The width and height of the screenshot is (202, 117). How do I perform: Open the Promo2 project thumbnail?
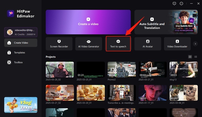(122, 69)
